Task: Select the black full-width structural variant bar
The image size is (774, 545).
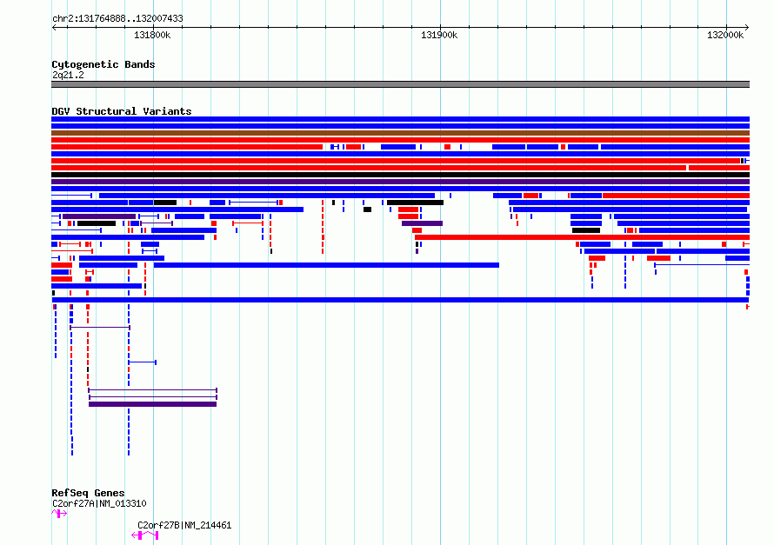Action: coord(400,175)
